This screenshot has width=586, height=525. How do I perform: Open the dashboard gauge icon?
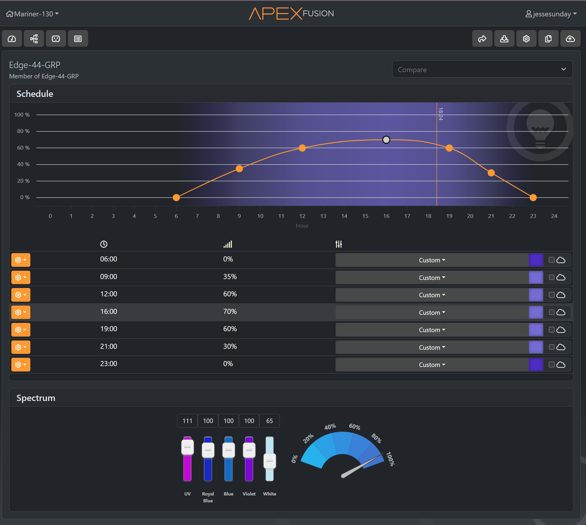[12, 39]
